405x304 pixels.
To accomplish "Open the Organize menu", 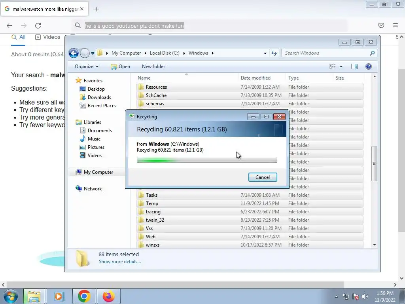I will [87, 66].
